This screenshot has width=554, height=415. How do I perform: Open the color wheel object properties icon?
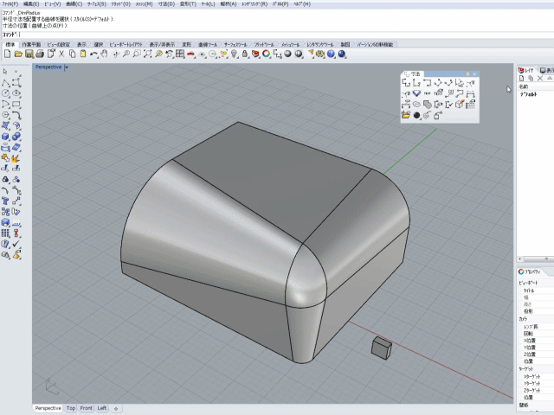point(266,54)
